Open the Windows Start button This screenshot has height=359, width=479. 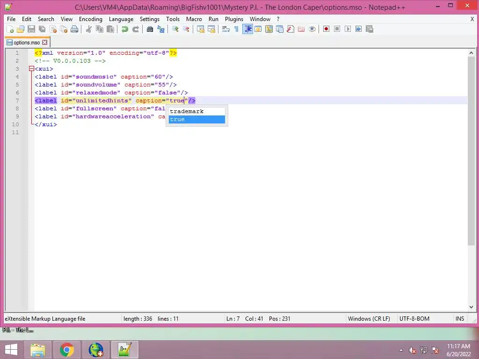pos(11,350)
